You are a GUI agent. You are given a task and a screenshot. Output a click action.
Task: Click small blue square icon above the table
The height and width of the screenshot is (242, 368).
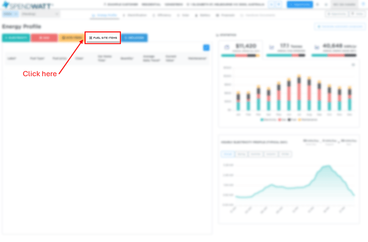206,48
